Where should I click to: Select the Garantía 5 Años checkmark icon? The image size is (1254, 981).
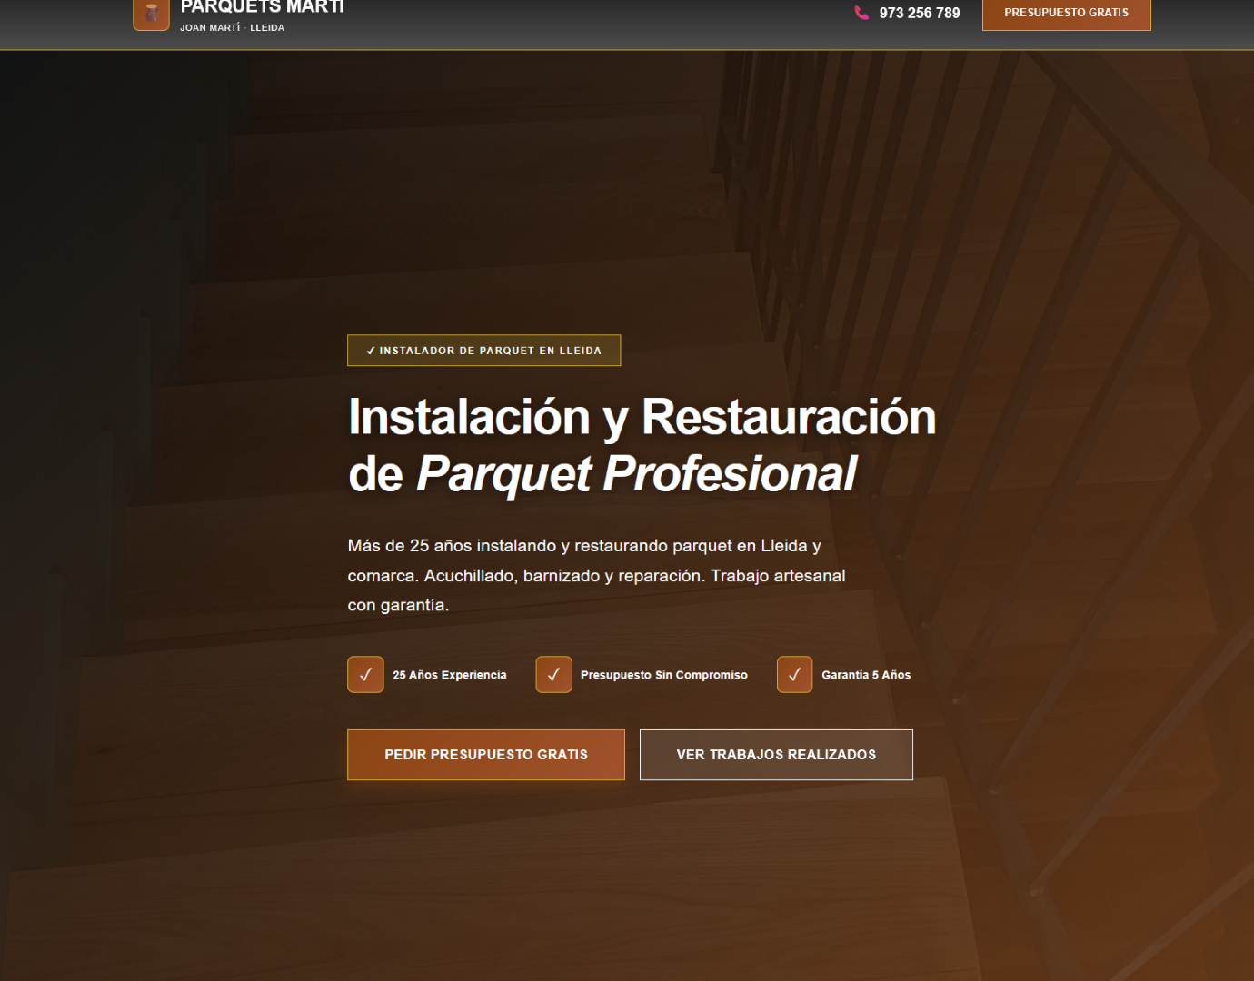coord(794,674)
